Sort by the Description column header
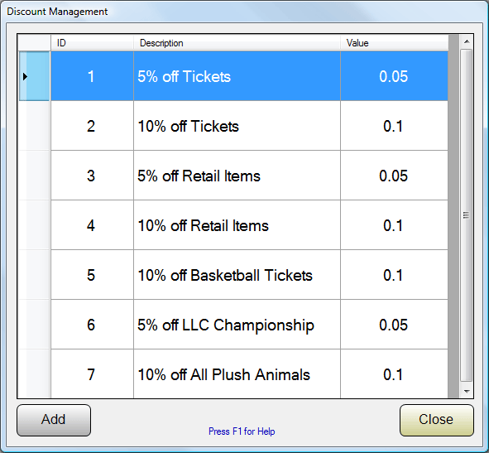 (x=237, y=43)
